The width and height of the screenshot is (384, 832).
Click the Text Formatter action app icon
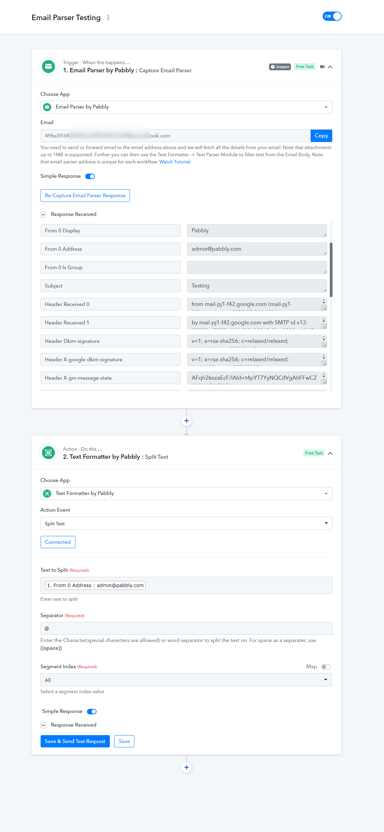pyautogui.click(x=48, y=453)
